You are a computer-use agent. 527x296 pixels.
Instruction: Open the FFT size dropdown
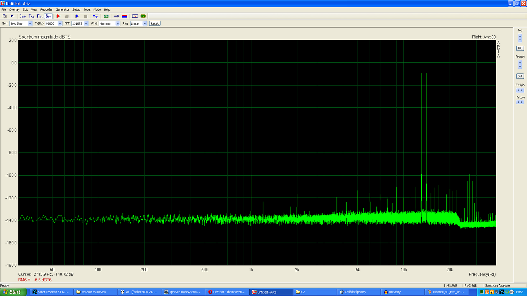click(80, 23)
